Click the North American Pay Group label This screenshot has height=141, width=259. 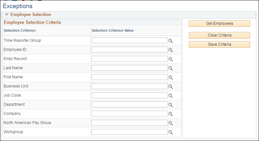tap(27, 123)
